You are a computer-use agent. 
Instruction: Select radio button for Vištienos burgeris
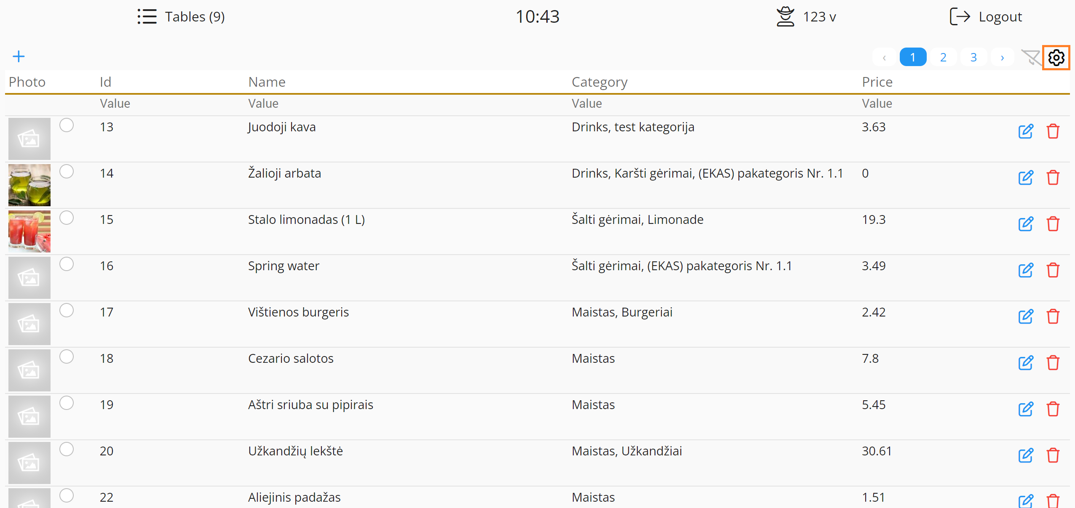67,311
